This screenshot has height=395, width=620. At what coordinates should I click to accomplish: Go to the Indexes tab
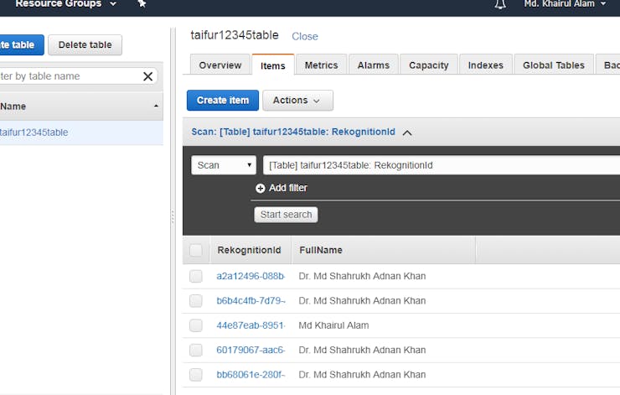tap(485, 65)
